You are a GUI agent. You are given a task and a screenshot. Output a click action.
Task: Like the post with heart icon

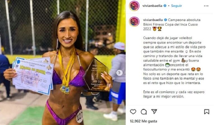click(133, 112)
